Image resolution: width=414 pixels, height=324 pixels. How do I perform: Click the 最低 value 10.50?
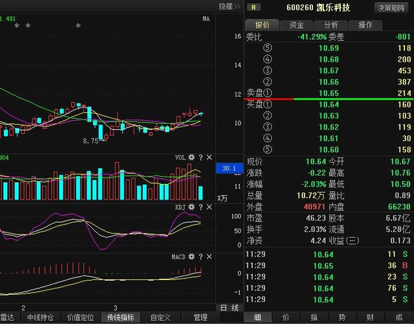400,184
